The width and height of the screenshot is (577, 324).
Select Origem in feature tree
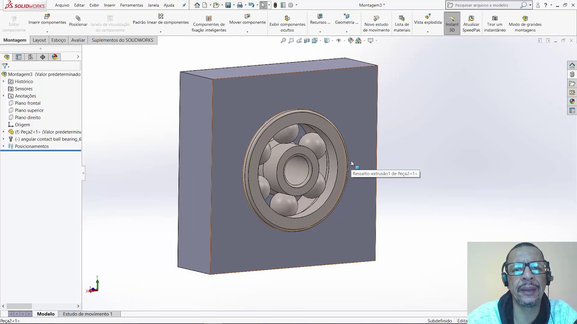click(22, 125)
